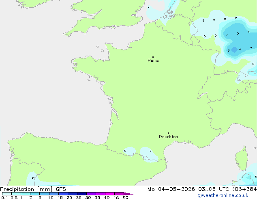Select the magenta 40–45 mm legend swatch

(110, 194)
